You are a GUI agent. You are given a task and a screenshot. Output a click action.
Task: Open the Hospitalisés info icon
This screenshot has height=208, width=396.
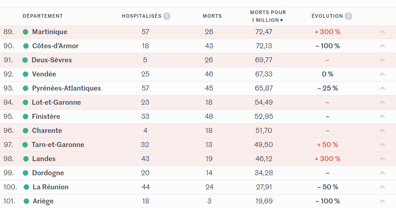coord(167,16)
